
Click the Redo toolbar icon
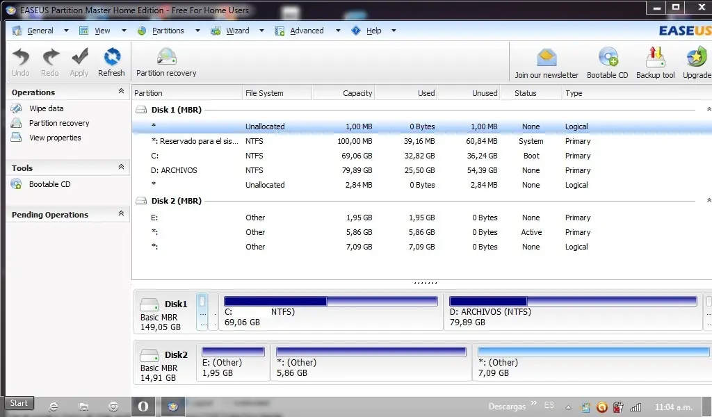coord(50,57)
